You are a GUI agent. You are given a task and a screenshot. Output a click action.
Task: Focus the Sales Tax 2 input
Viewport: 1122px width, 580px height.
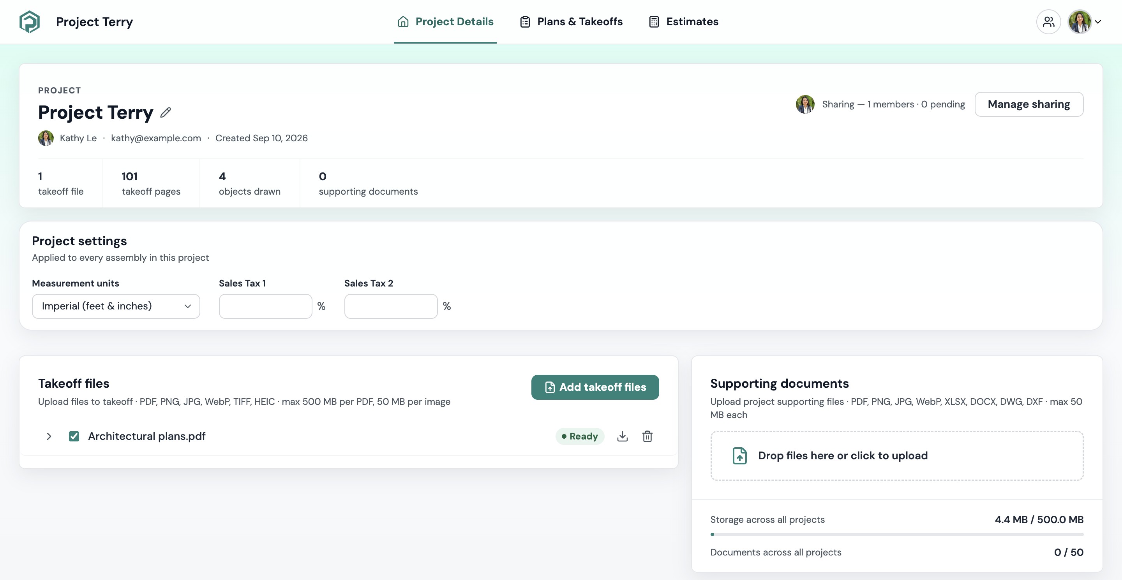click(391, 306)
